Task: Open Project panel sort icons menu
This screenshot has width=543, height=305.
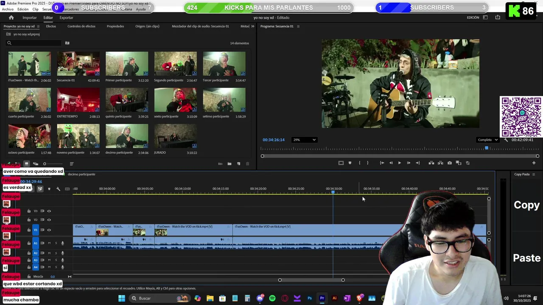Action: click(x=71, y=164)
